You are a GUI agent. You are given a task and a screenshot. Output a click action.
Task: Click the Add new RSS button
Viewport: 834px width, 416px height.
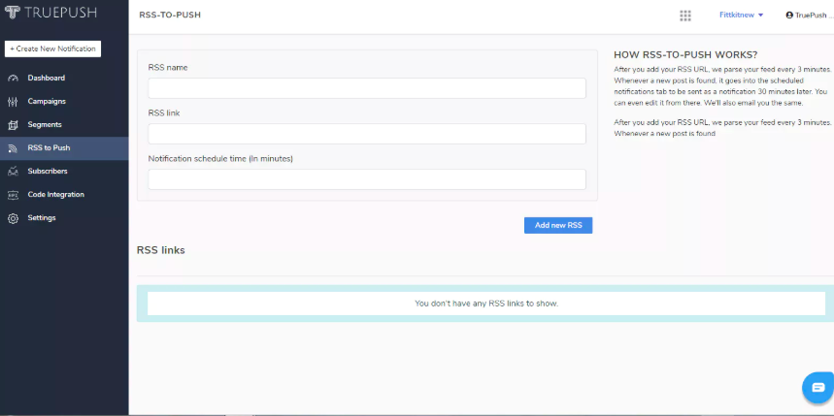point(558,225)
